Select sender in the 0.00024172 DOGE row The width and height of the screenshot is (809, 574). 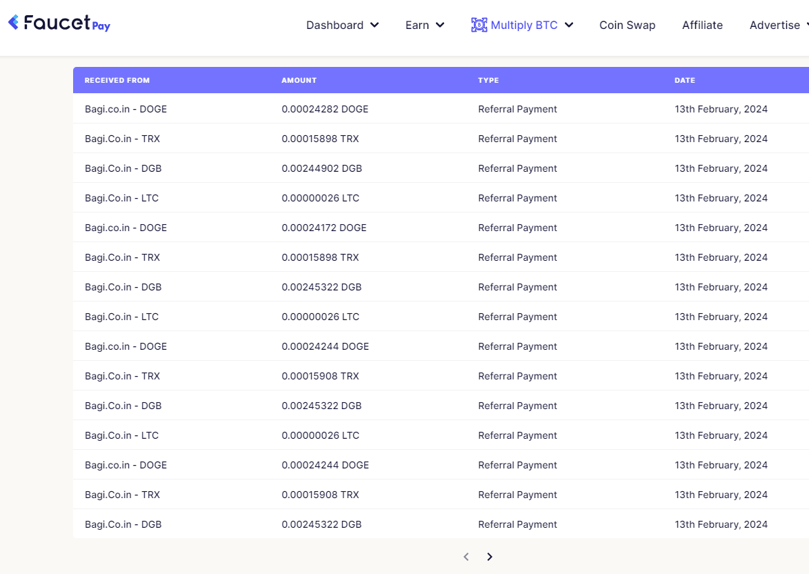coord(126,228)
